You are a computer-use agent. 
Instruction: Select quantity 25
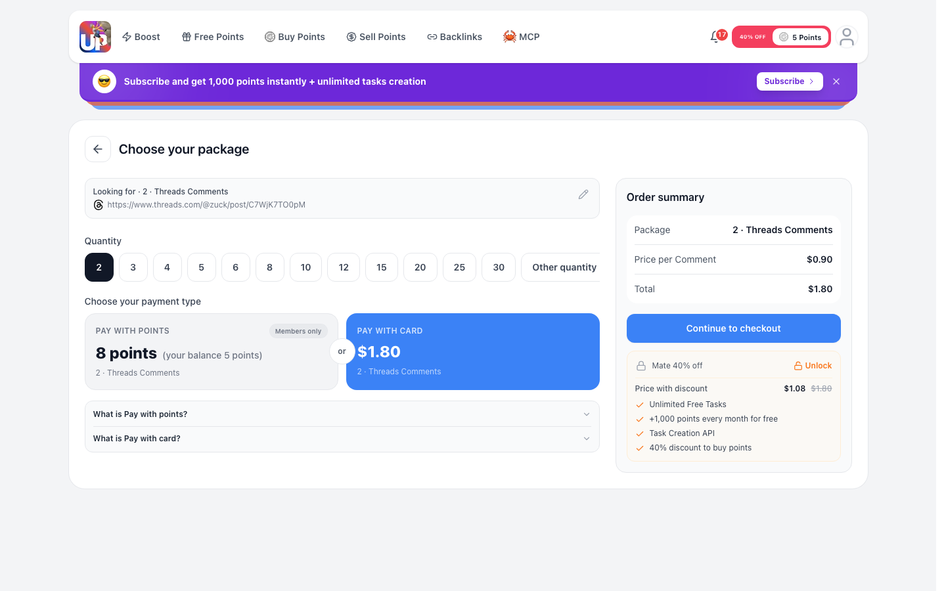(x=460, y=267)
